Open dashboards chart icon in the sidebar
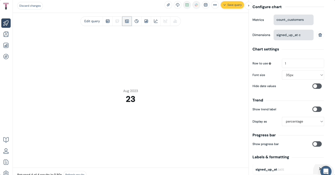 [x=6, y=45]
